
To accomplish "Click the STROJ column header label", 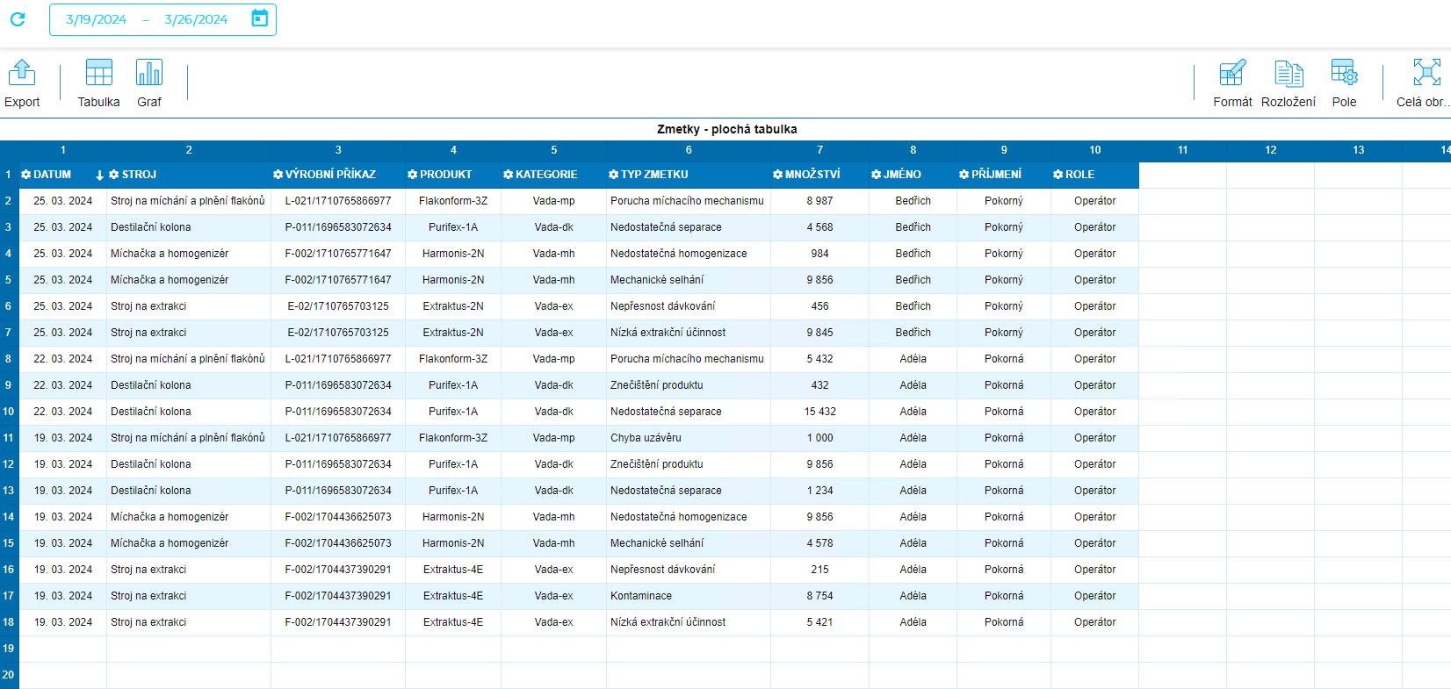I will click(140, 175).
